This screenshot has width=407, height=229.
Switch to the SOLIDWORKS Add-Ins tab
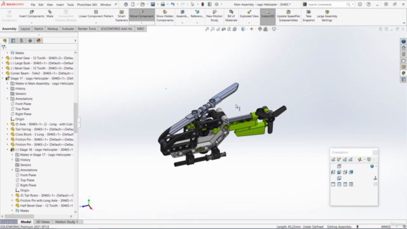pos(116,29)
